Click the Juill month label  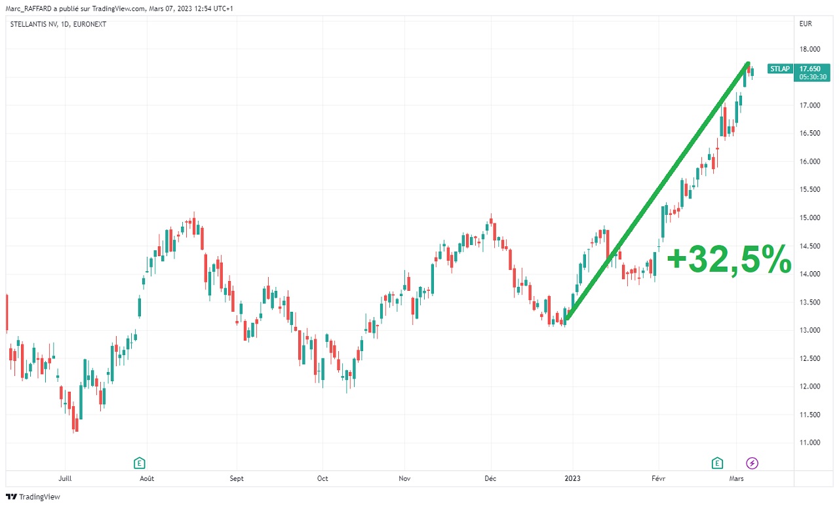pyautogui.click(x=64, y=478)
